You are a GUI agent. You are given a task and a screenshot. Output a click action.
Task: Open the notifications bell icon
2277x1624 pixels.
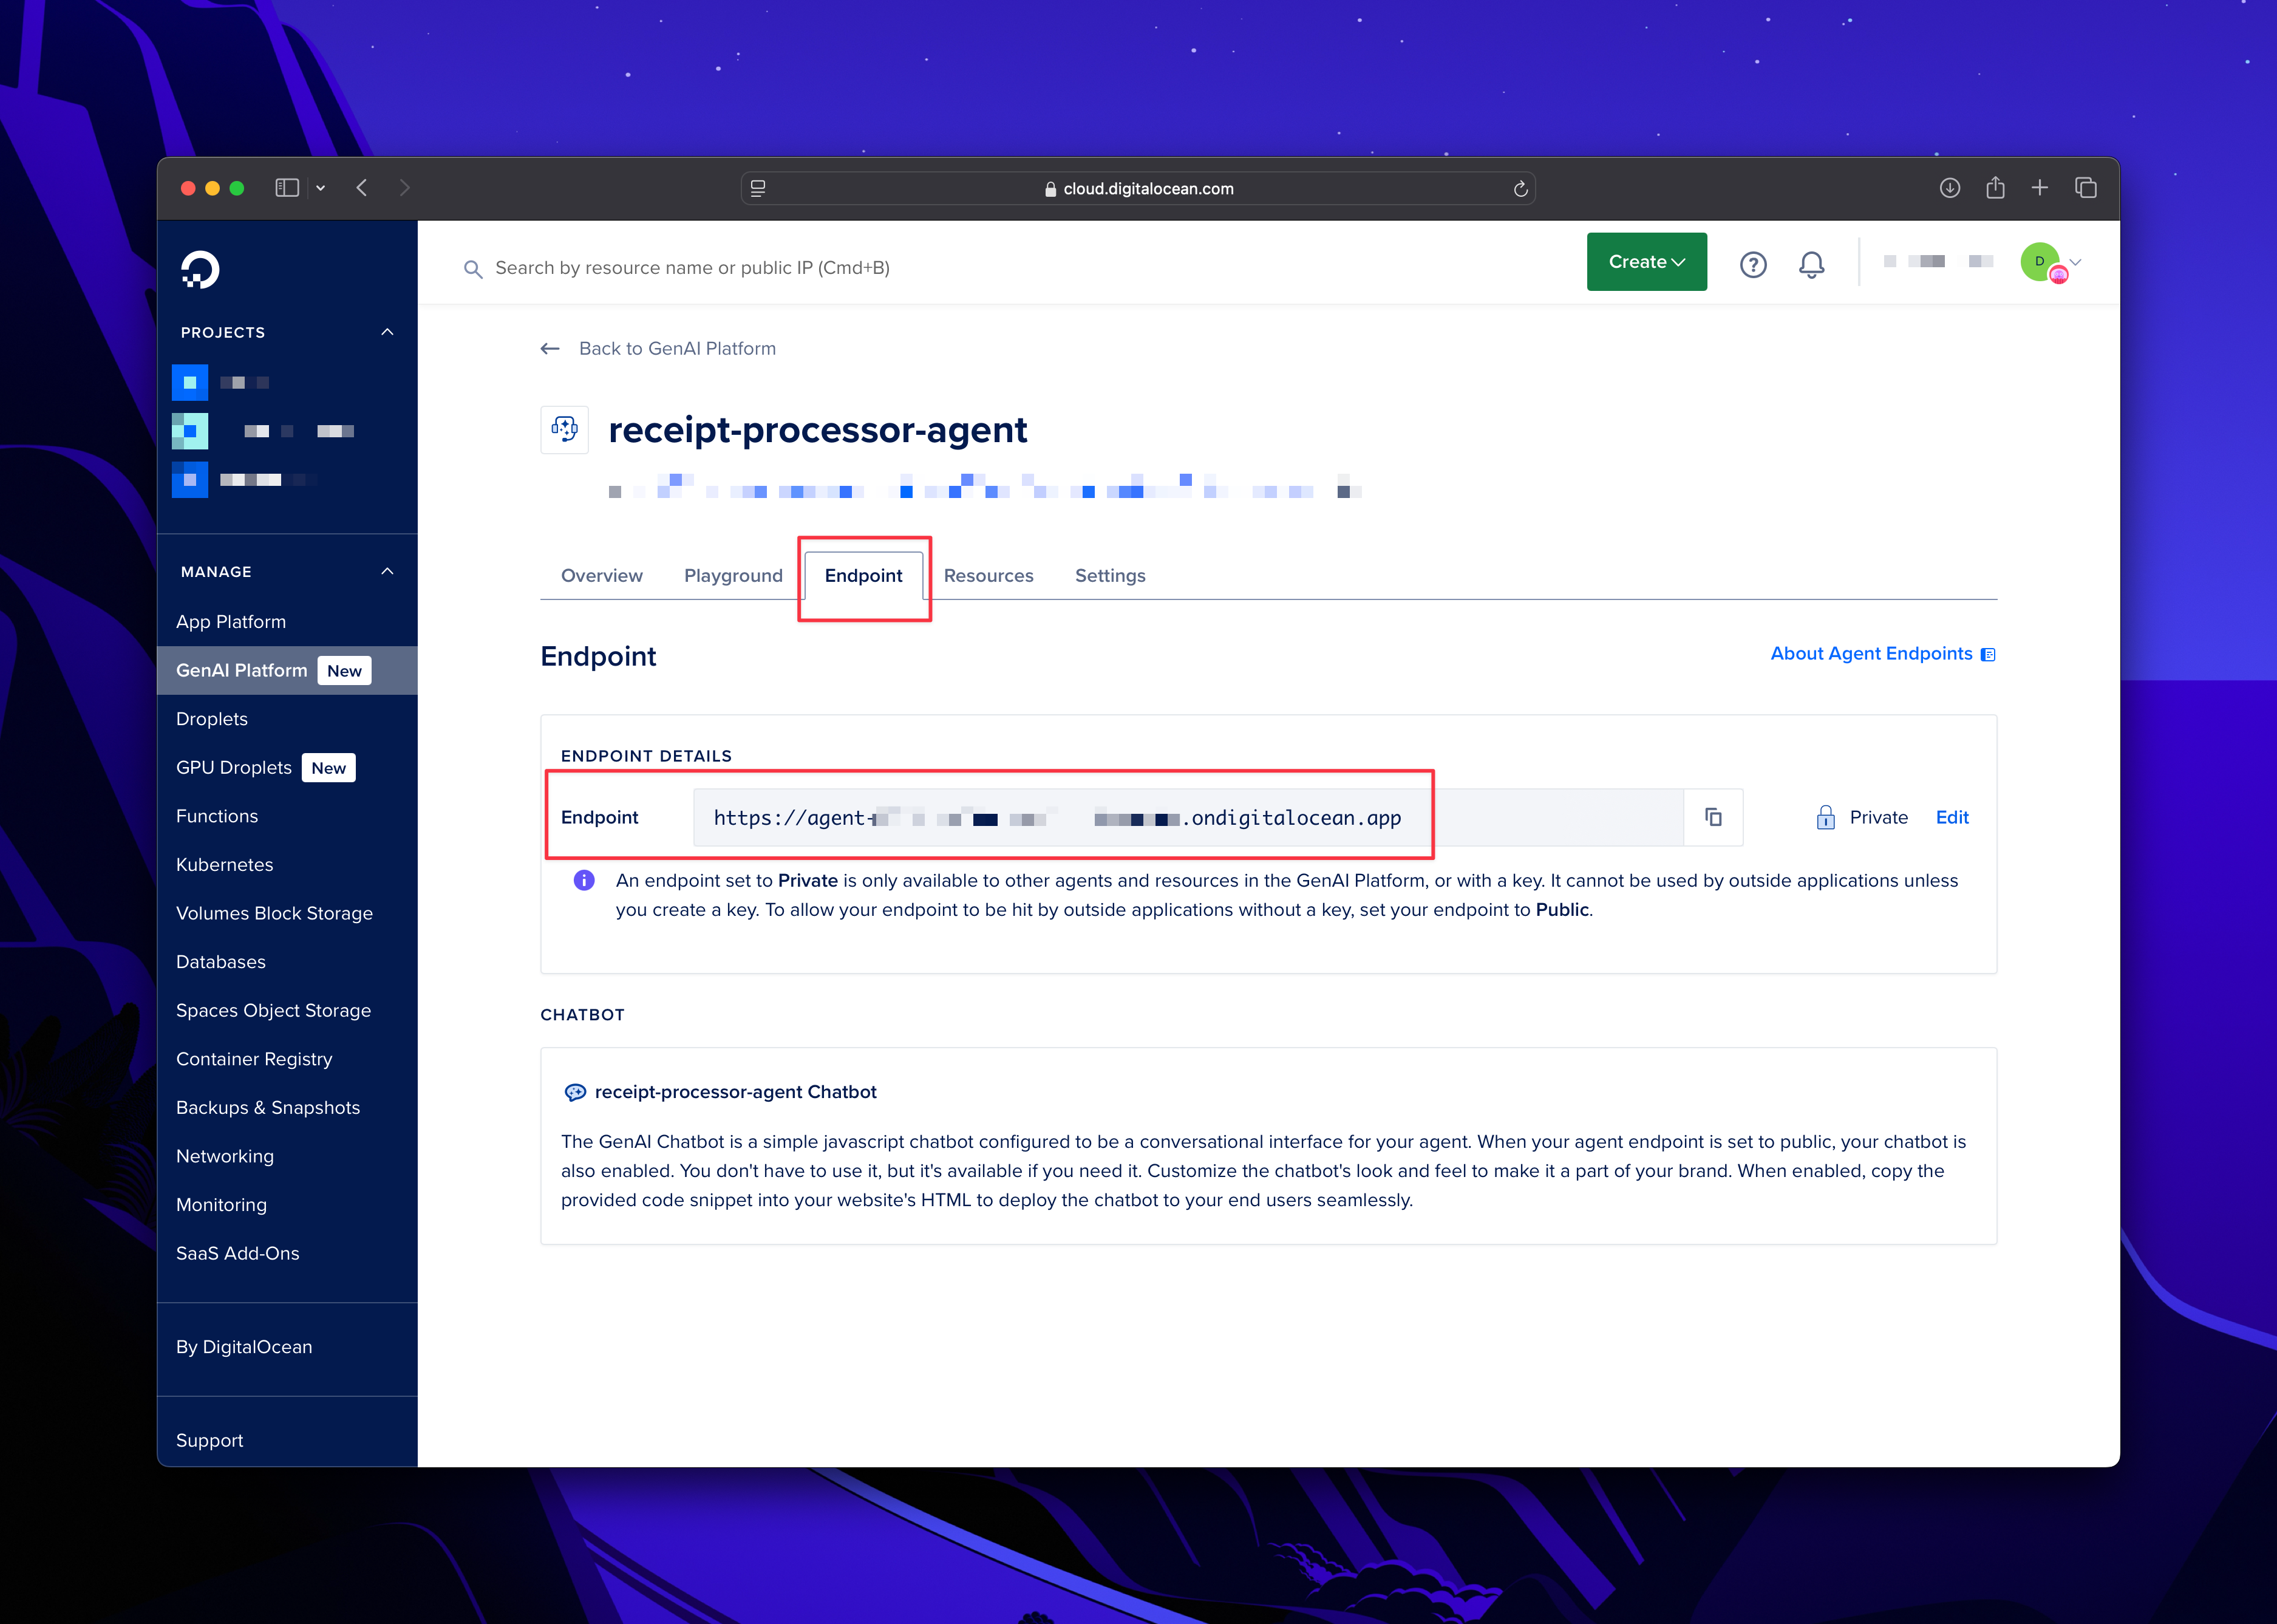[1811, 264]
